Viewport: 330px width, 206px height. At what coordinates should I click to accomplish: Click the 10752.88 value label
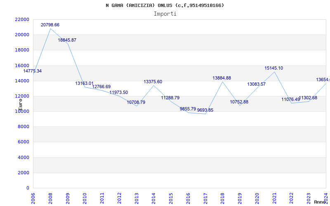pos(239,102)
